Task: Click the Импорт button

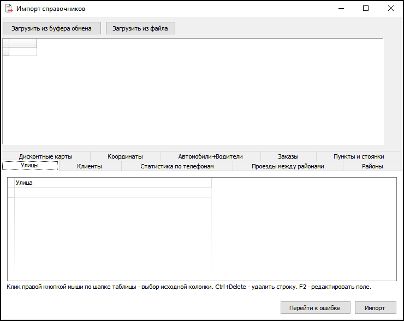Action: click(375, 308)
